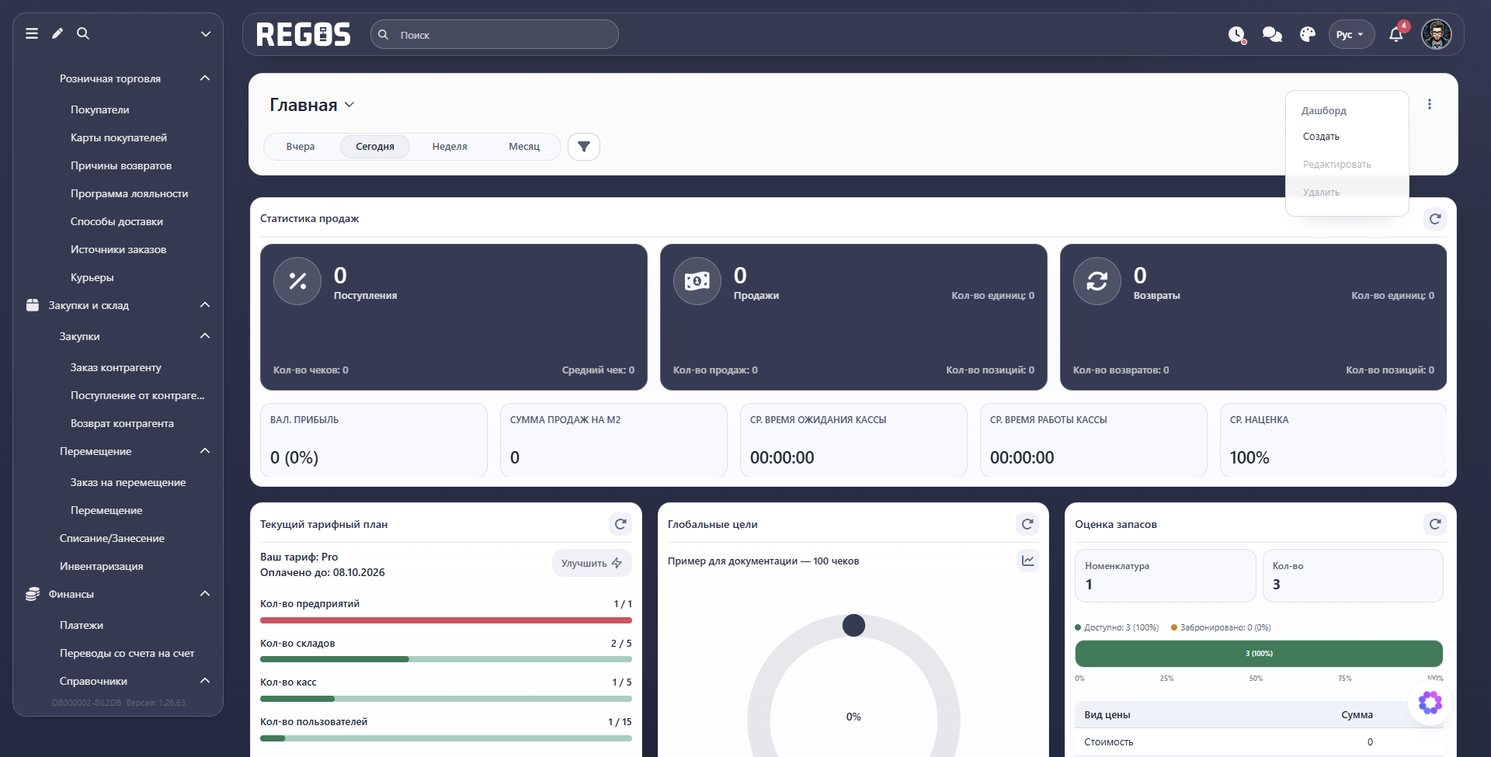The height and width of the screenshot is (757, 1491).
Task: Click the pencil edit icon in sidebar
Action: [x=57, y=33]
